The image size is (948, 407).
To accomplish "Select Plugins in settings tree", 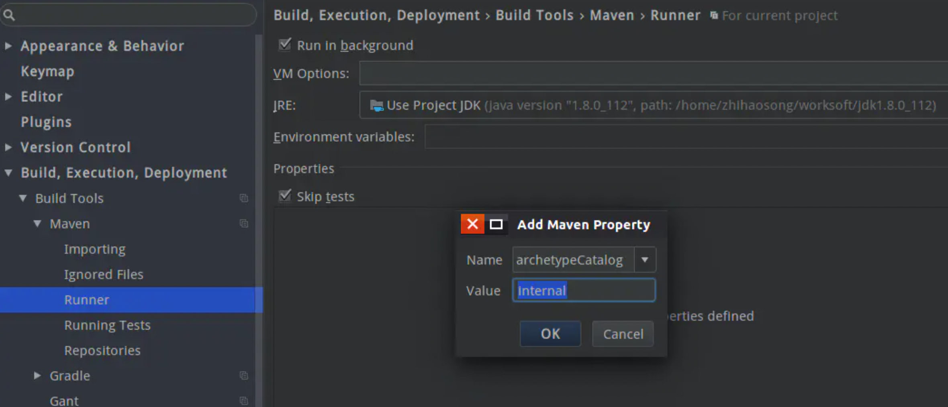I will 46,122.
